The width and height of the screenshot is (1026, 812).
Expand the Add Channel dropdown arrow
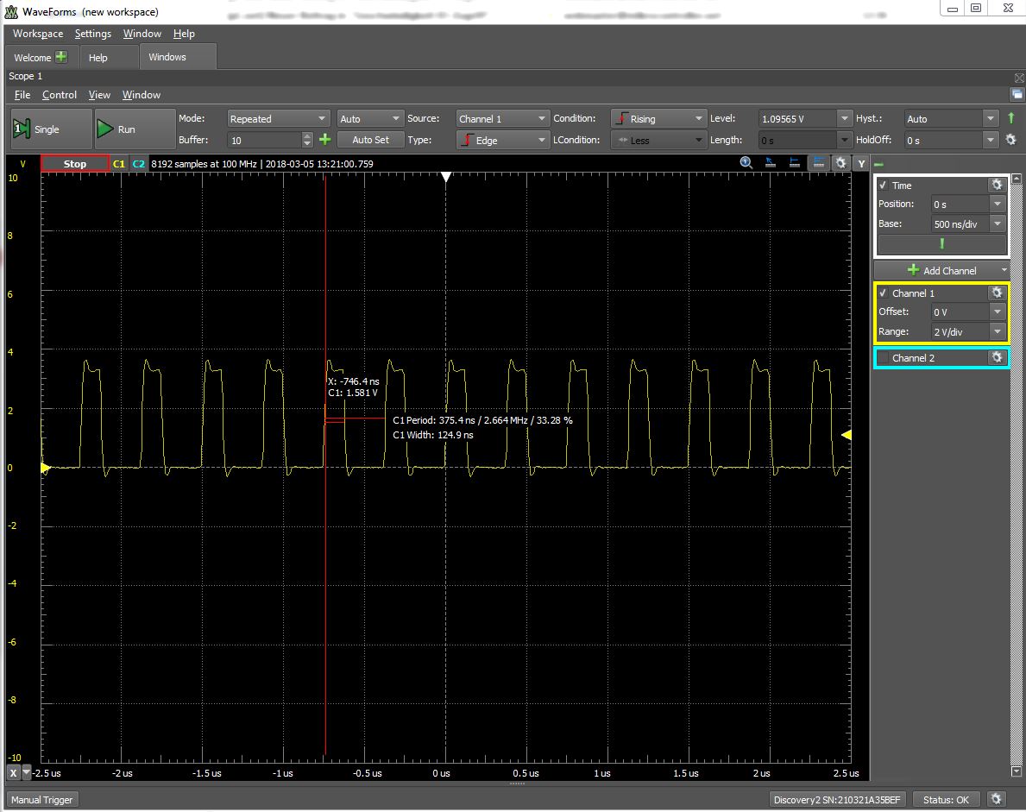point(1003,269)
